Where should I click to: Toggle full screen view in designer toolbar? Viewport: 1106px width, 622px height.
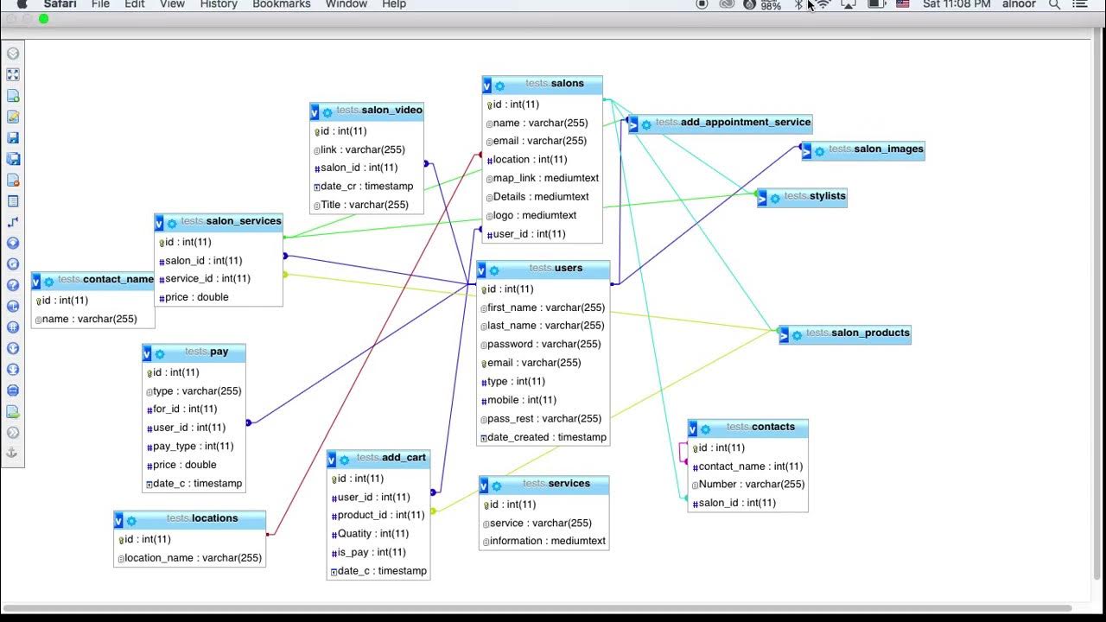tap(13, 74)
